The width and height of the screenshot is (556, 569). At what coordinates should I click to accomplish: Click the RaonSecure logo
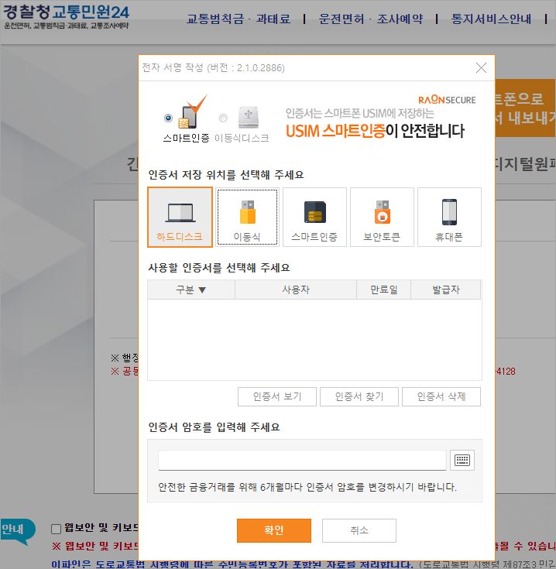pyautogui.click(x=447, y=100)
